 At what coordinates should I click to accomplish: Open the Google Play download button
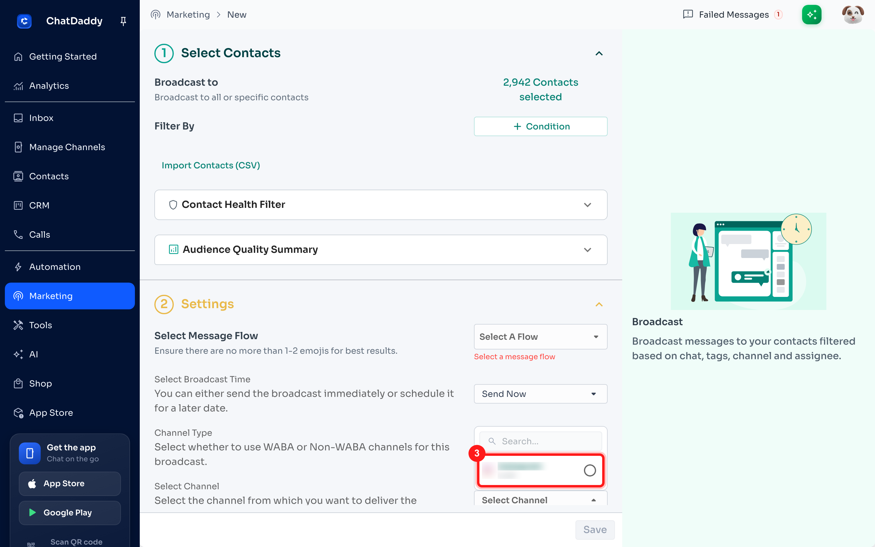coord(70,513)
